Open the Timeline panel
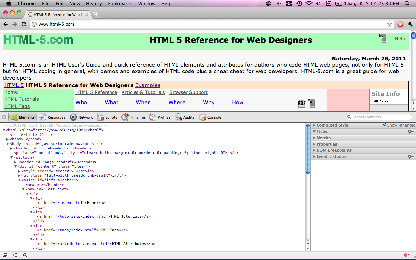Image resolution: width=416 pixels, height=260 pixels. 133,117
